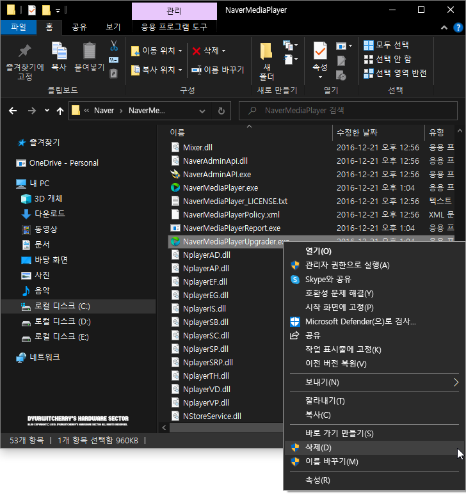
Task: Refresh the current folder
Action: coord(221,111)
